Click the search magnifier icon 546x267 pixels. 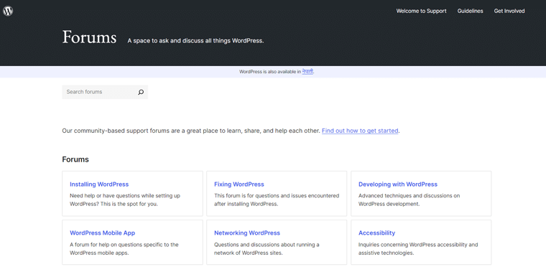pyautogui.click(x=141, y=93)
